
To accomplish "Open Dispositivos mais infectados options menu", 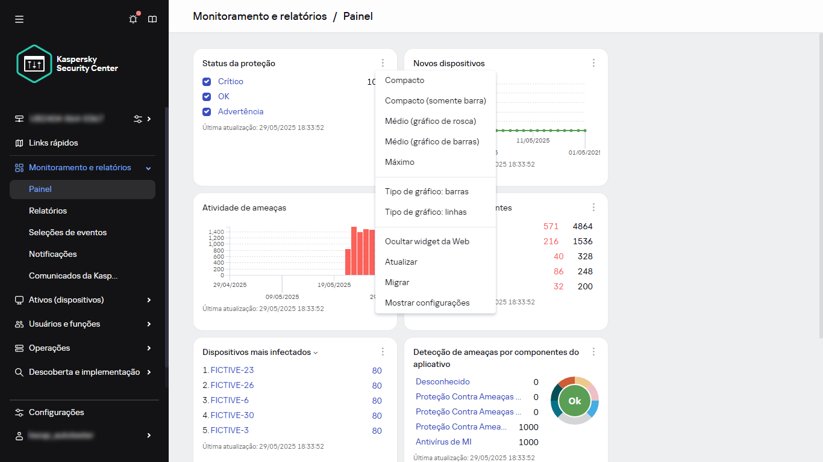I will pos(383,352).
